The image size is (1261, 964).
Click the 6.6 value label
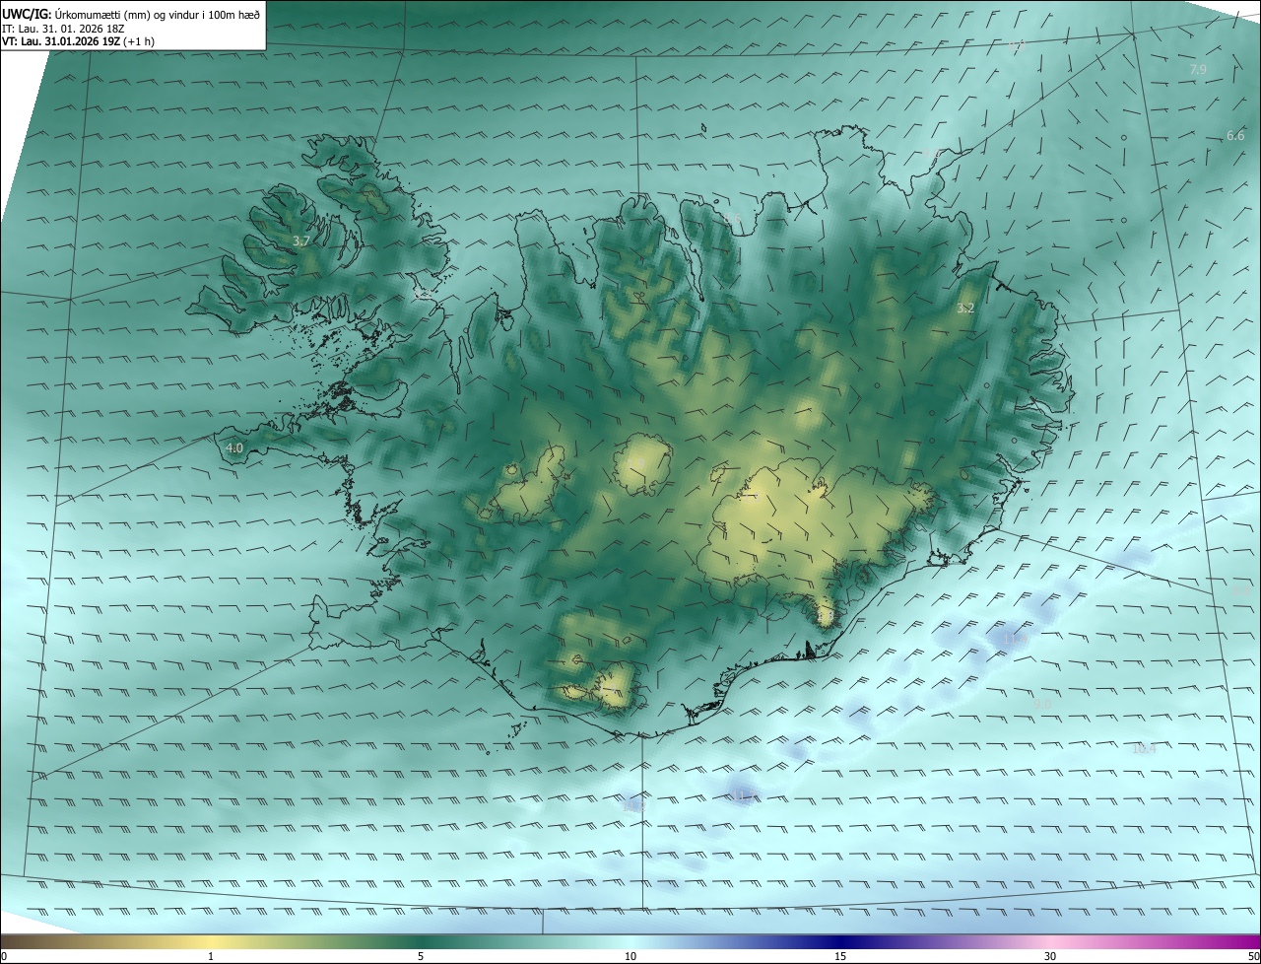click(x=1235, y=136)
